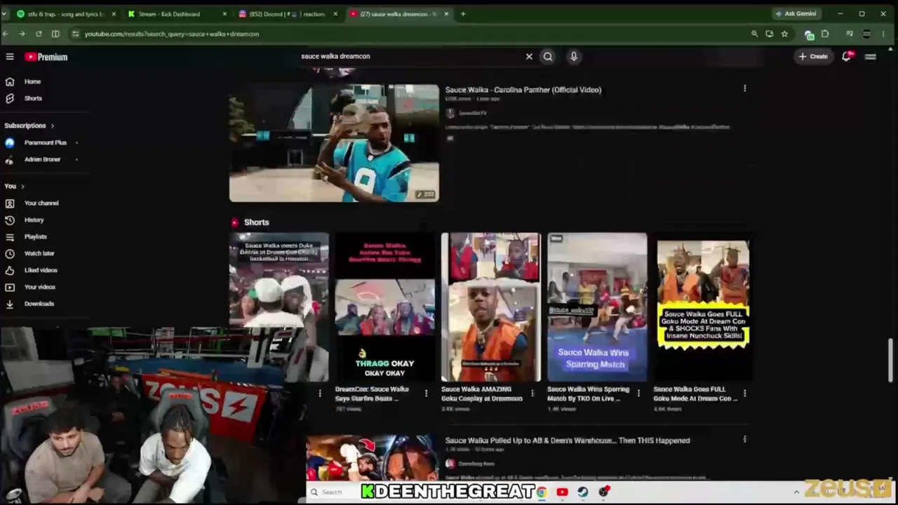Viewport: 898px width, 505px height.
Task: Open the YouTube app in the taskbar
Action: click(562, 492)
